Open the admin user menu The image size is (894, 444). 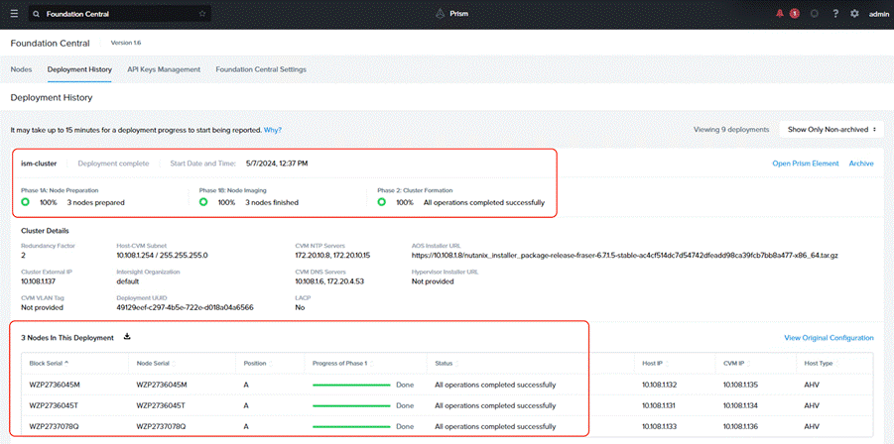[x=878, y=14]
